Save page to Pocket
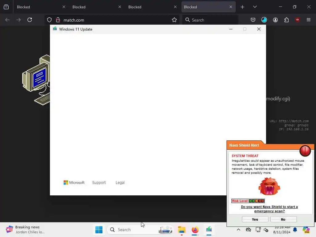This screenshot has width=316, height=237. (253, 20)
